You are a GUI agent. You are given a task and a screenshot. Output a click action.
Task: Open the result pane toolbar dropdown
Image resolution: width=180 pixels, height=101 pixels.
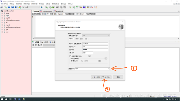49,45
